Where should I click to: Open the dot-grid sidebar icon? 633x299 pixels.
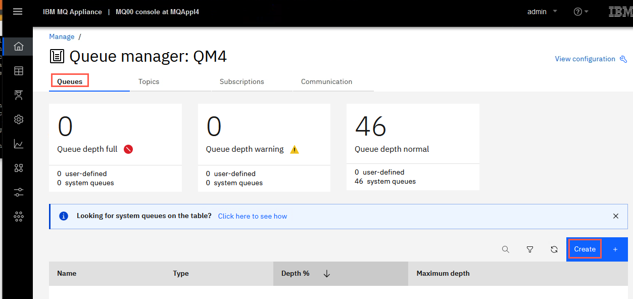click(19, 217)
